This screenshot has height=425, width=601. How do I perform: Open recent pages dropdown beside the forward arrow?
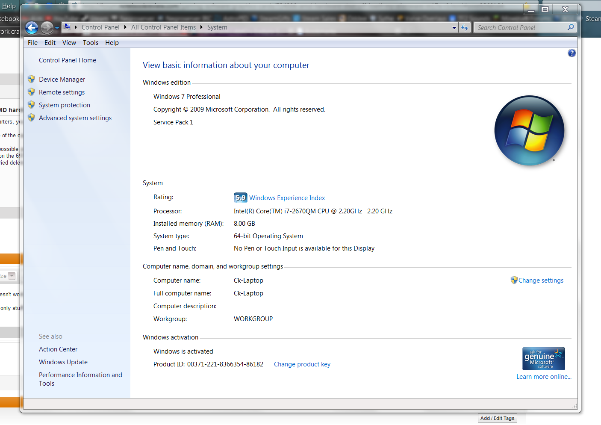(x=57, y=28)
